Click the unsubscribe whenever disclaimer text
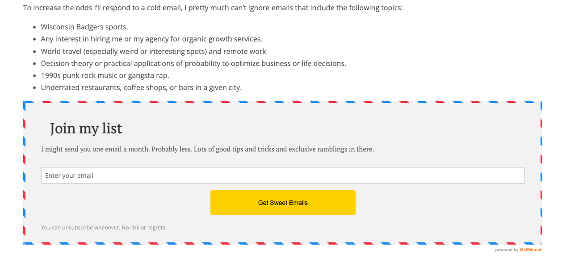 pyautogui.click(x=104, y=228)
